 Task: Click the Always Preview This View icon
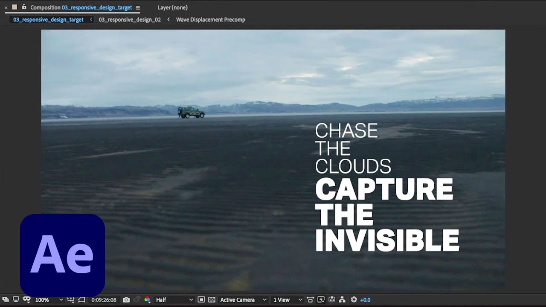tap(6, 300)
